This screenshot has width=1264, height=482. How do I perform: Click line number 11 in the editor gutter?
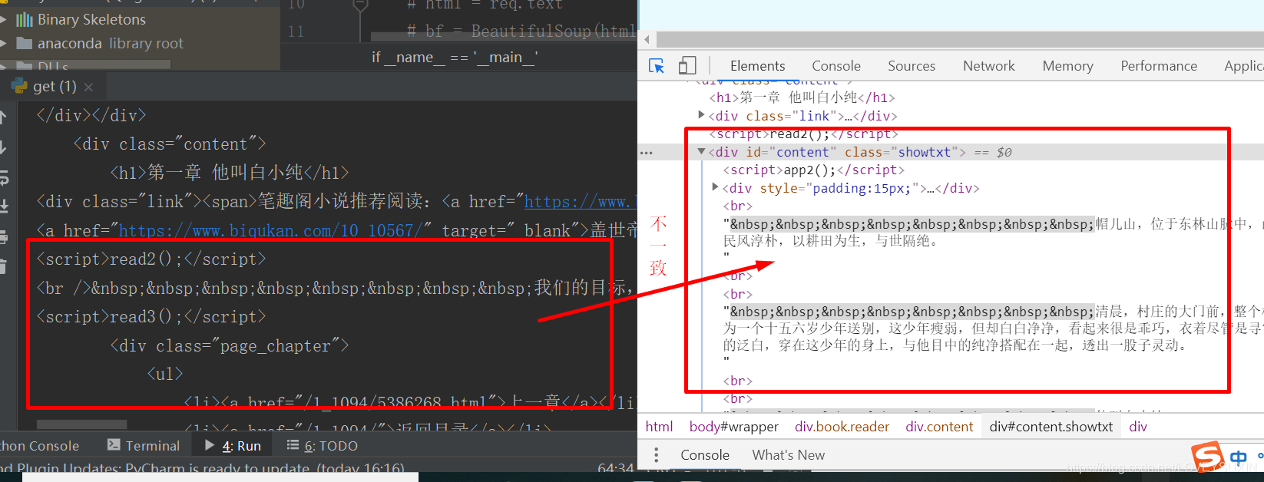[x=296, y=31]
